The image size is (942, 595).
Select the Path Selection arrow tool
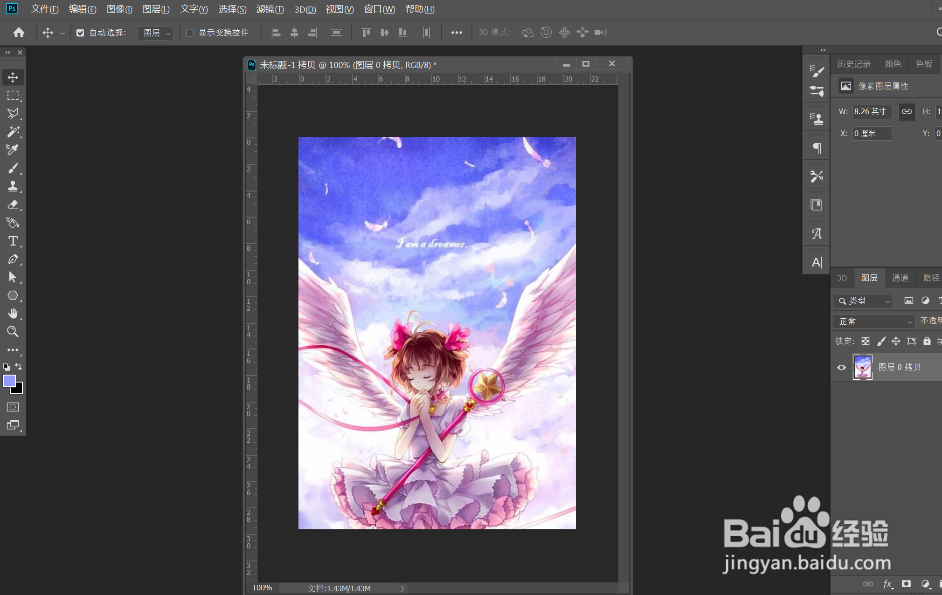tap(13, 277)
